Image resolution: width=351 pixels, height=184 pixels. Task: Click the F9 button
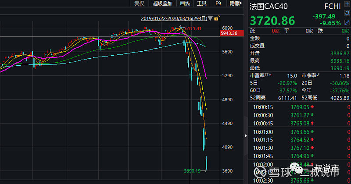(x=218, y=4)
